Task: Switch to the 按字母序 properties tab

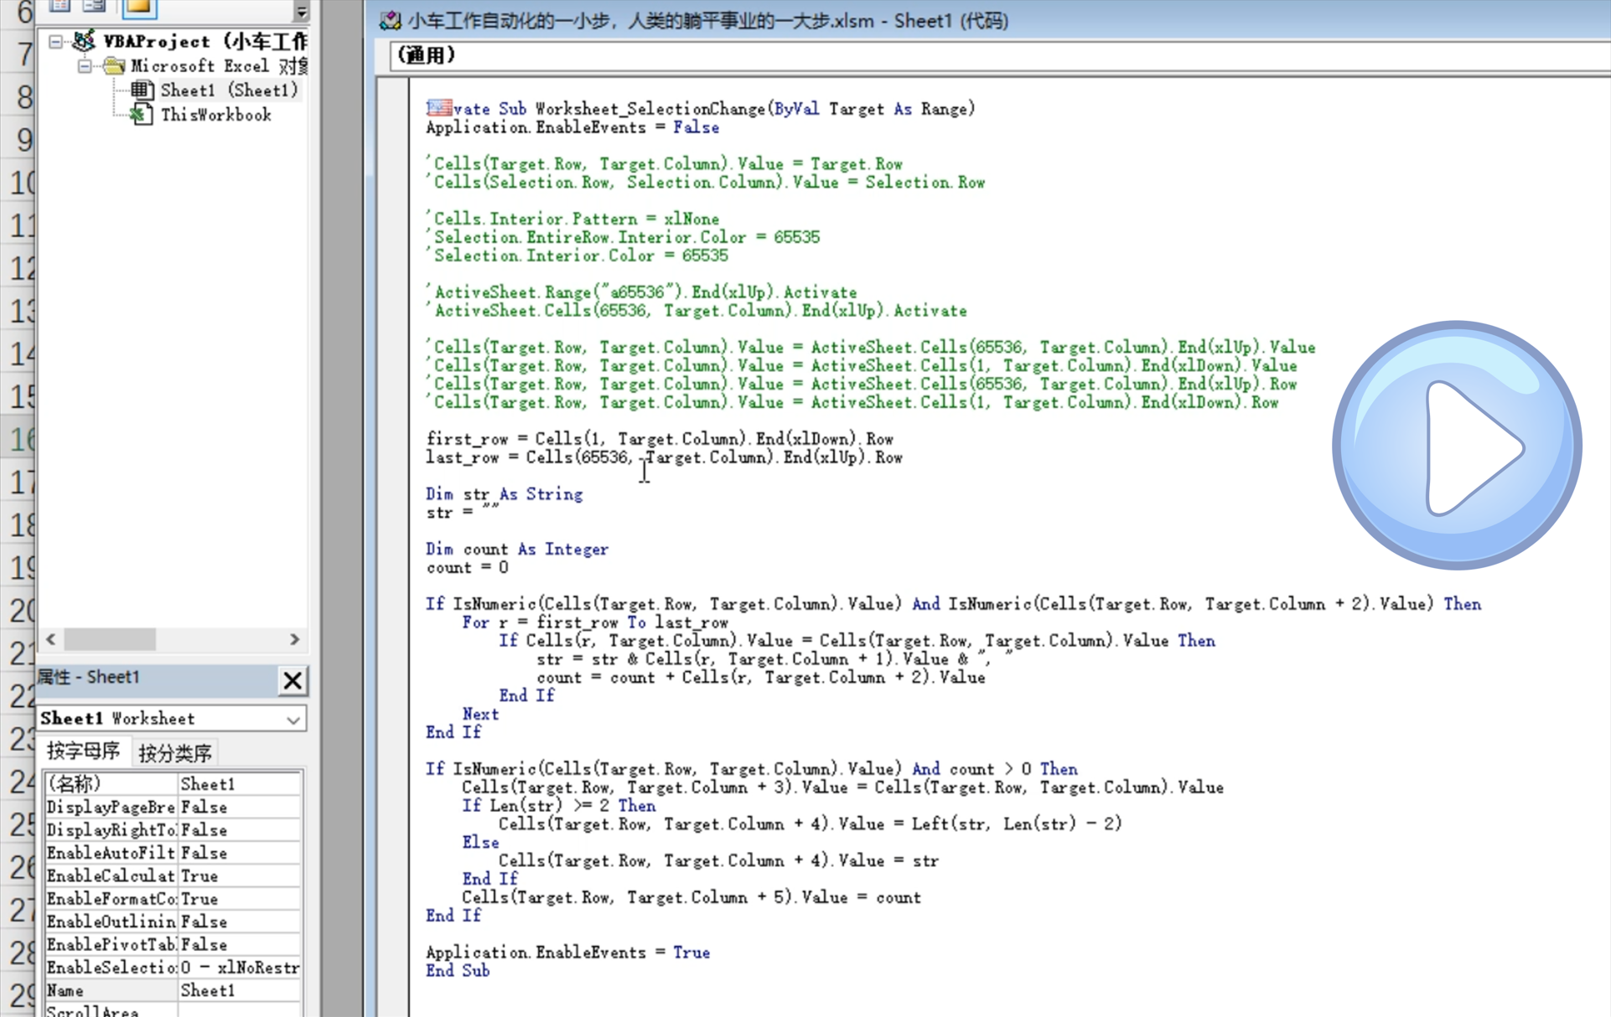Action: 83,751
